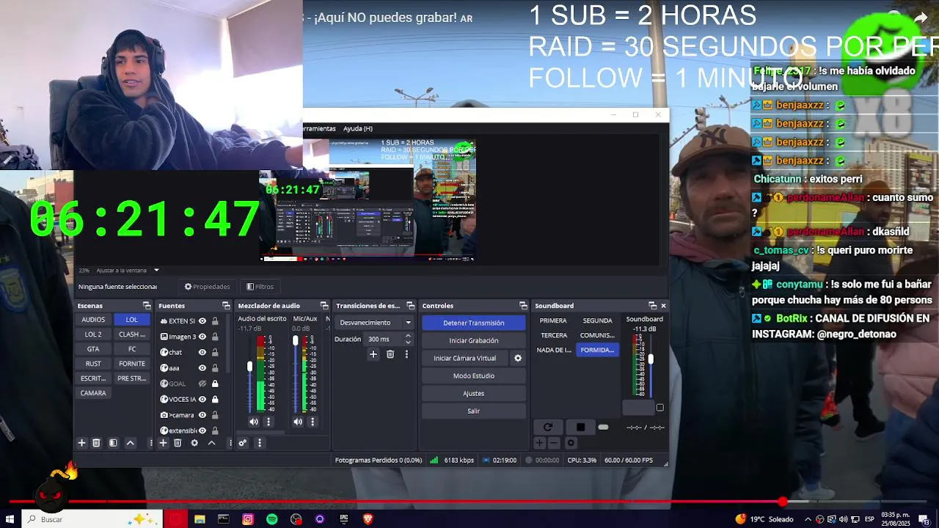The width and height of the screenshot is (939, 528).
Task: Toggle visibility of EXTEN SI source
Action: 202,321
